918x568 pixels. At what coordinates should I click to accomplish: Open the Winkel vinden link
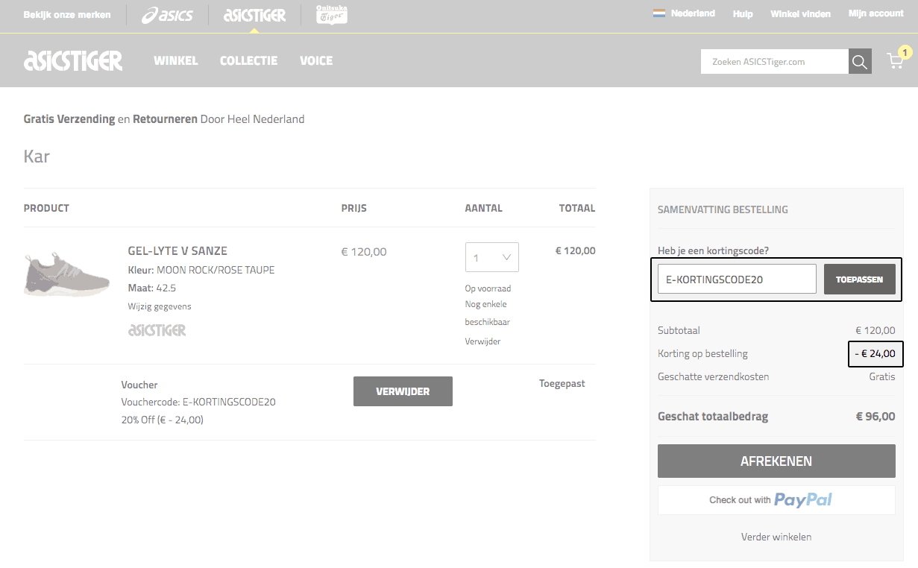(800, 14)
